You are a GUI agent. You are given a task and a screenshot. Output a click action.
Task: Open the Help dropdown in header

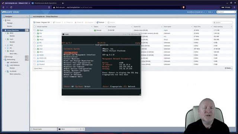point(210,12)
